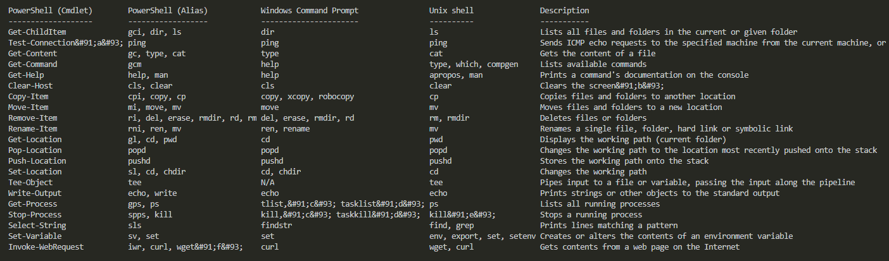The height and width of the screenshot is (261, 889).
Task: Click the "copy, xcopy, robocopy" command text
Action: tap(308, 96)
